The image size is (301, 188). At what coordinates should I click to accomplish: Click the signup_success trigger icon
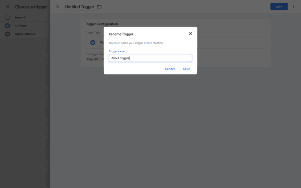(8, 34)
